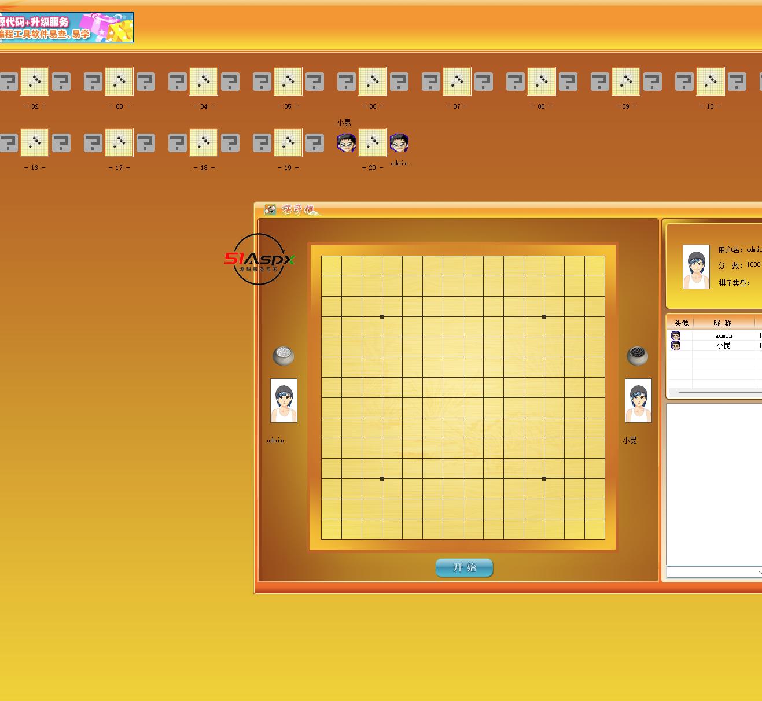Click admin's avatar seated at table 20
The image size is (762, 701).
[x=399, y=143]
